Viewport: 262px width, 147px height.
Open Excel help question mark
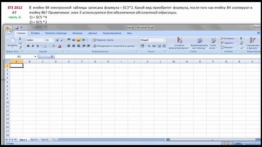coord(258,33)
